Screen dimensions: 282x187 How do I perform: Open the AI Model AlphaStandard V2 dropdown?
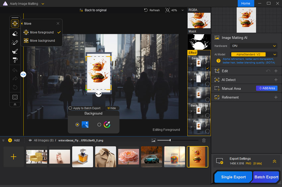tap(253, 54)
